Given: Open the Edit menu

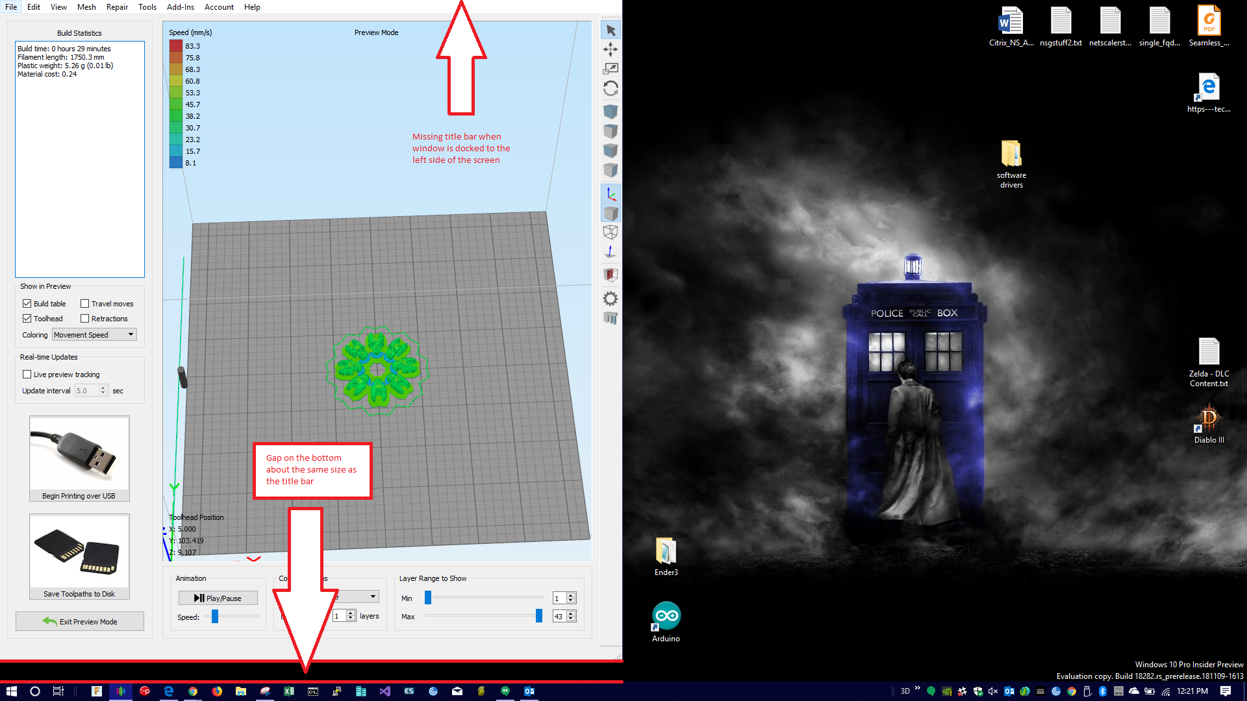Looking at the screenshot, I should [34, 7].
